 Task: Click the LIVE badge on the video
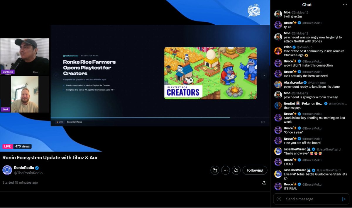pyautogui.click(x=8, y=146)
